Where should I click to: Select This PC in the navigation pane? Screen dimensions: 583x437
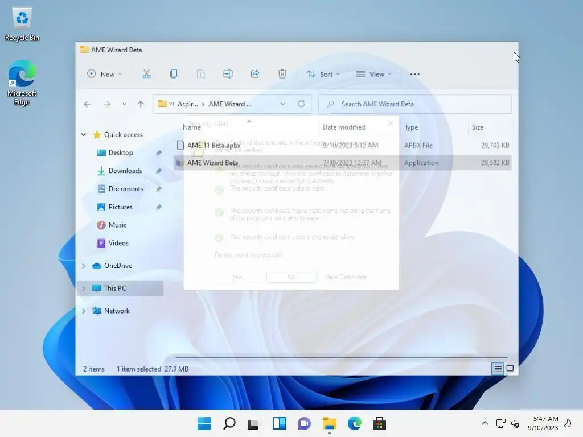point(115,288)
